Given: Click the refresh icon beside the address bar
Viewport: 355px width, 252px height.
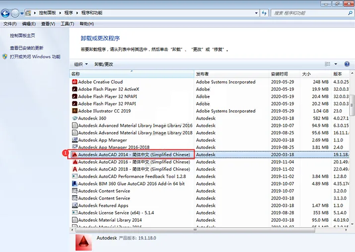Looking at the screenshot, I should click(x=264, y=13).
